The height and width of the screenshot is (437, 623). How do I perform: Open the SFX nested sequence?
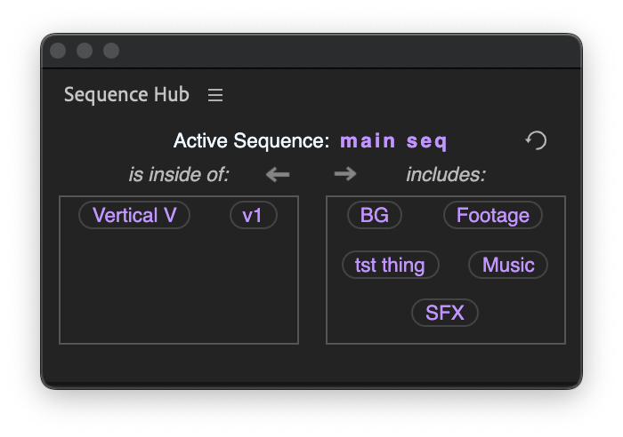click(445, 313)
